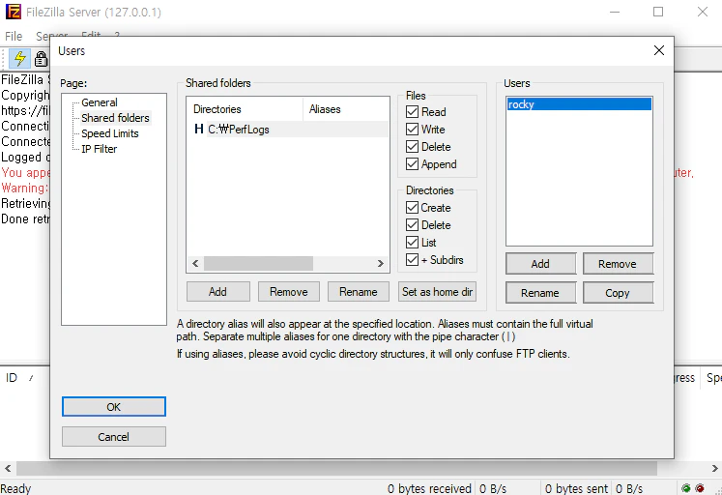Click the shared folders horizontal scrollbar thumb
Screen dimensions: 722x495
258,263
